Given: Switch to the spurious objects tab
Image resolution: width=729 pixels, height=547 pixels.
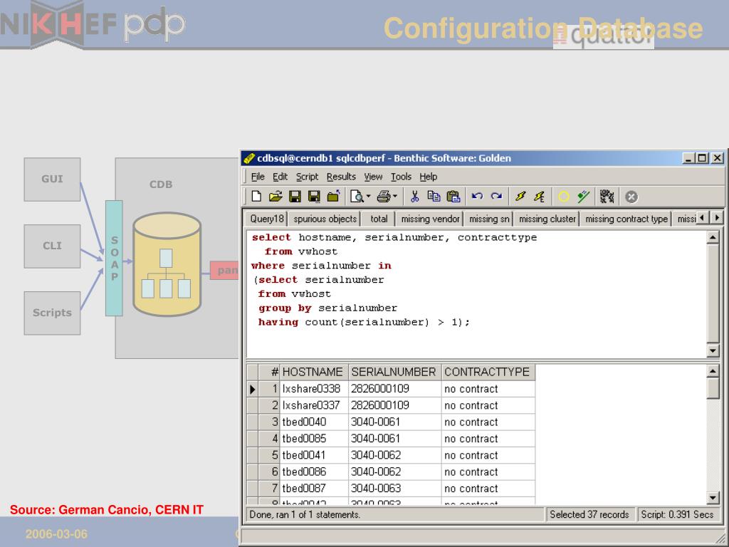Looking at the screenshot, I should (325, 219).
